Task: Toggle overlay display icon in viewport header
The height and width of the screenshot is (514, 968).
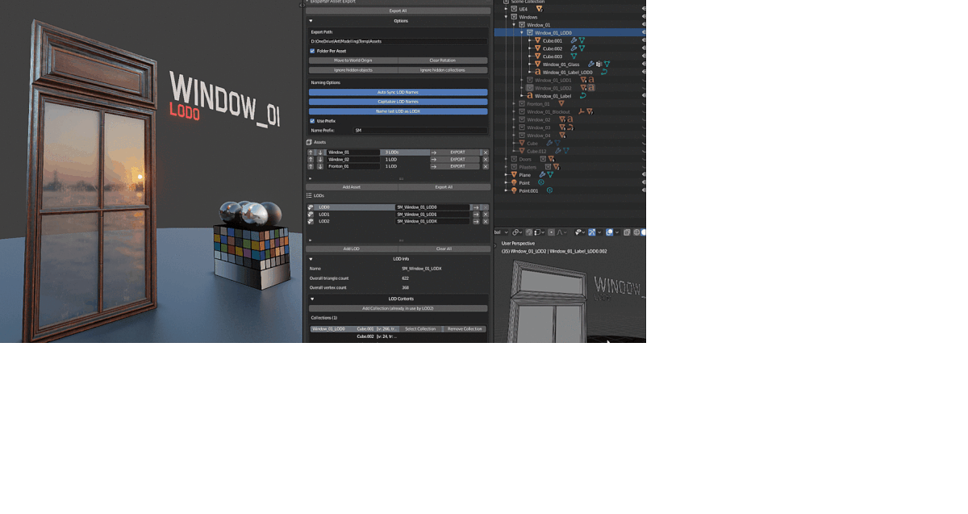Action: pos(609,232)
